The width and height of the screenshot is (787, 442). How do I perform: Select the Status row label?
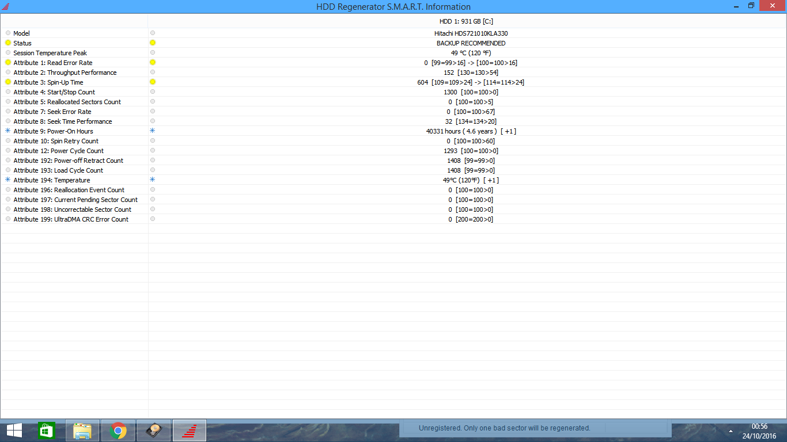click(x=22, y=43)
